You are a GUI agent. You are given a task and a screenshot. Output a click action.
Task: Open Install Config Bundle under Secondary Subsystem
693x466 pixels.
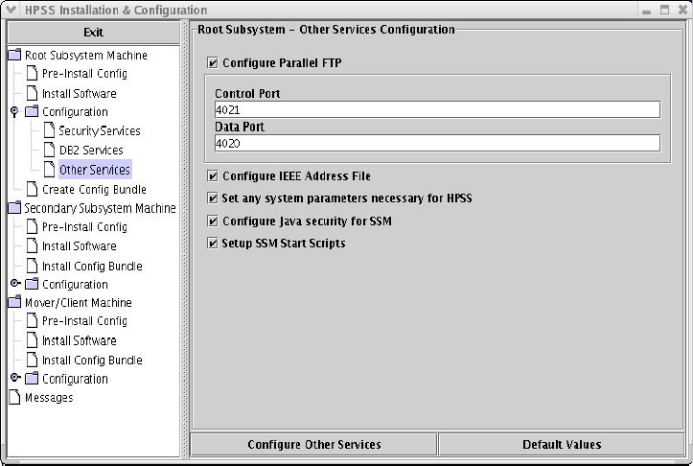pyautogui.click(x=91, y=266)
